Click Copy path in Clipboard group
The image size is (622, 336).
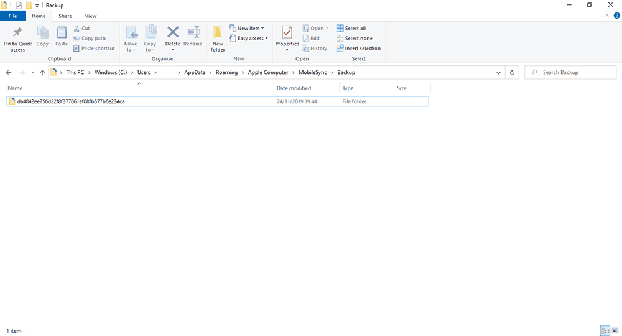pyautogui.click(x=89, y=38)
